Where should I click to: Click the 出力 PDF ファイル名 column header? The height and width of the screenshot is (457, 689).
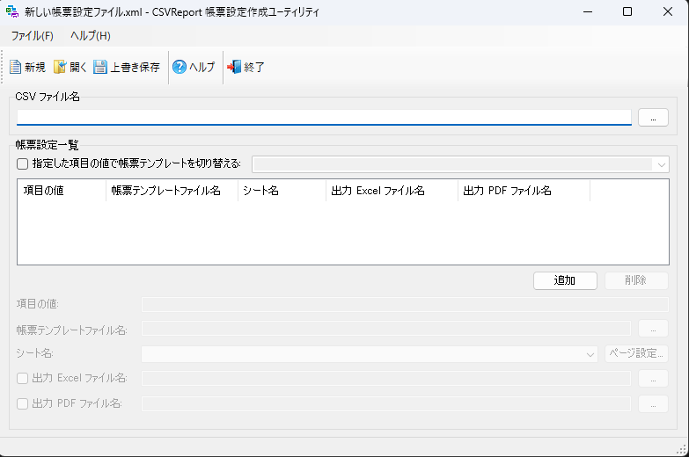click(524, 191)
